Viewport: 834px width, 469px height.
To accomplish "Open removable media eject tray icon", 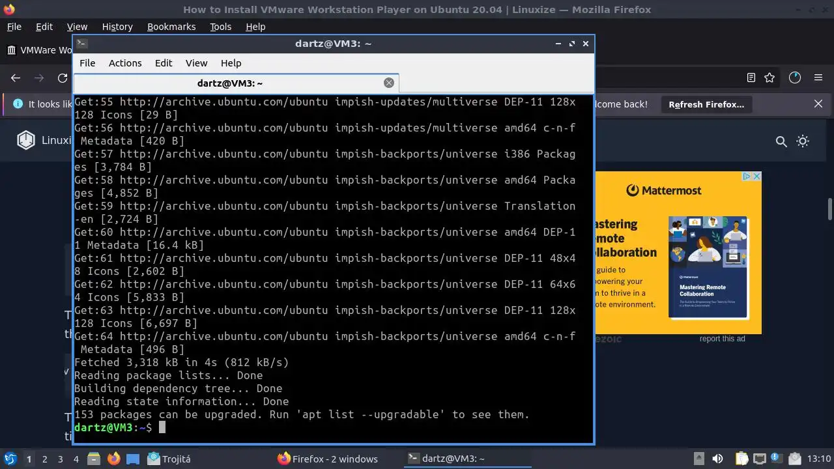I will [x=698, y=459].
